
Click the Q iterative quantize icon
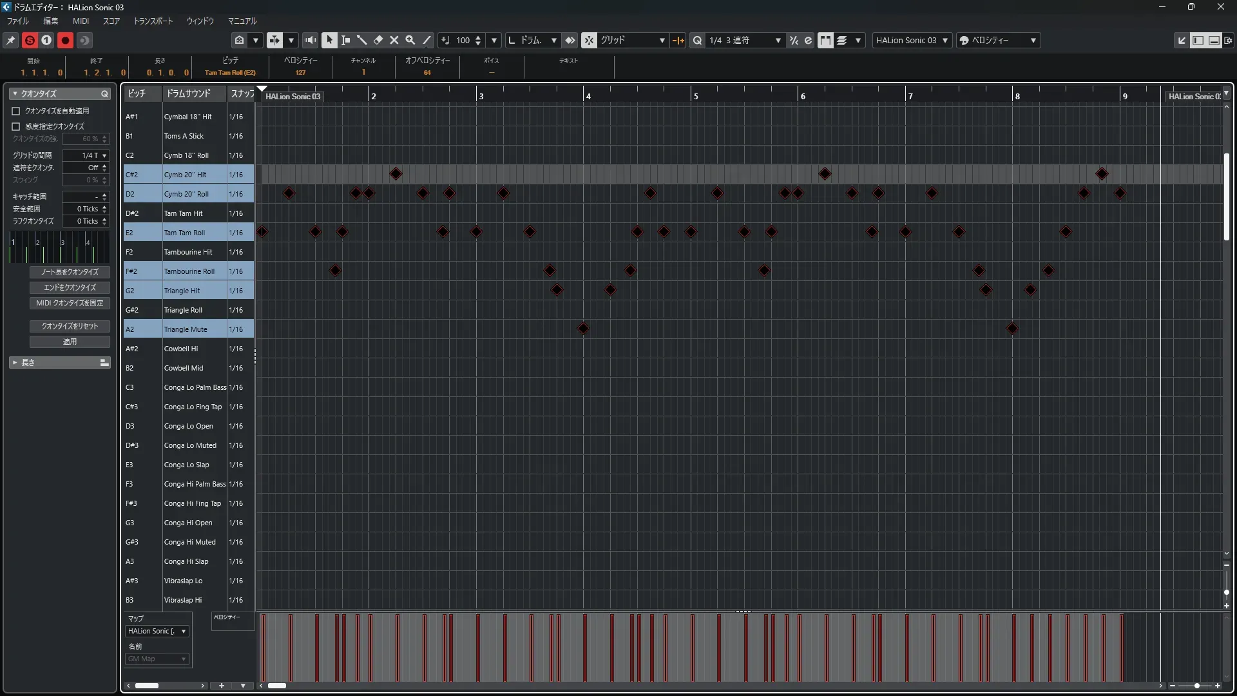click(x=697, y=40)
